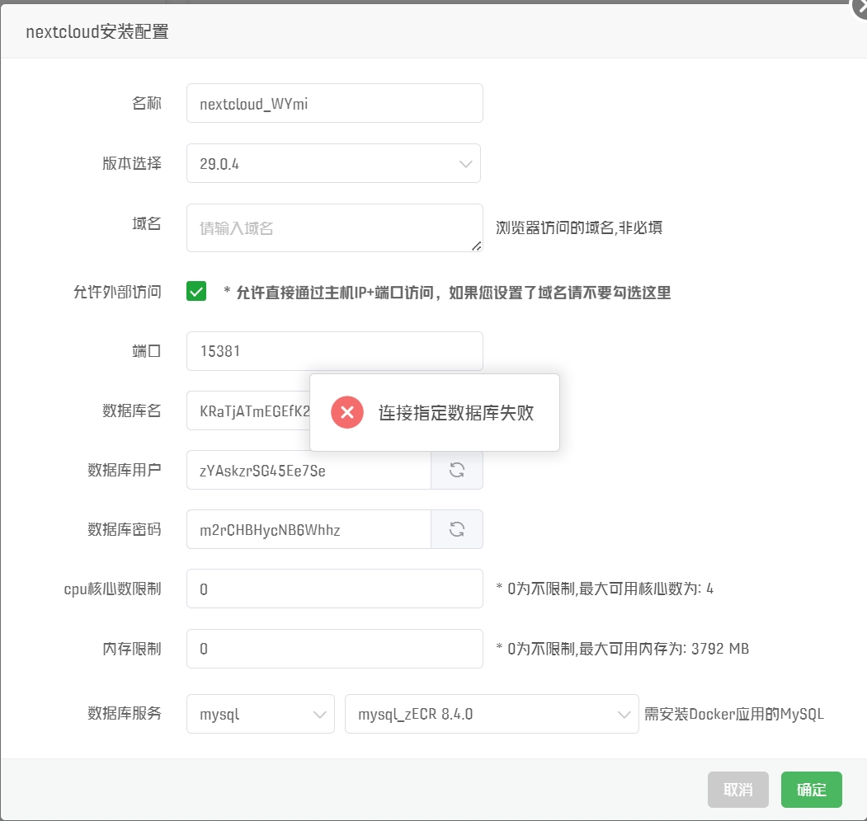
Task: Click the 允许外部访问 label
Action: click(117, 292)
